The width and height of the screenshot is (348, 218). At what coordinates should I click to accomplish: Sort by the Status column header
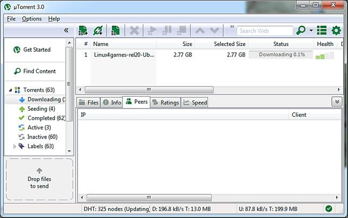tap(281, 44)
